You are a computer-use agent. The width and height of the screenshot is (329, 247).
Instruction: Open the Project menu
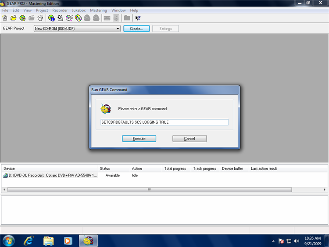(x=42, y=10)
